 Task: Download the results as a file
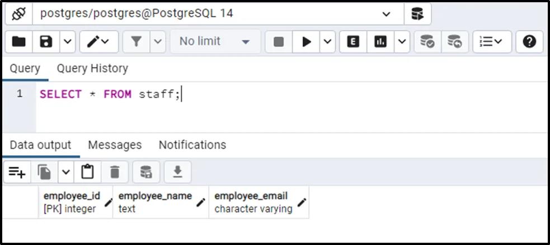[177, 172]
